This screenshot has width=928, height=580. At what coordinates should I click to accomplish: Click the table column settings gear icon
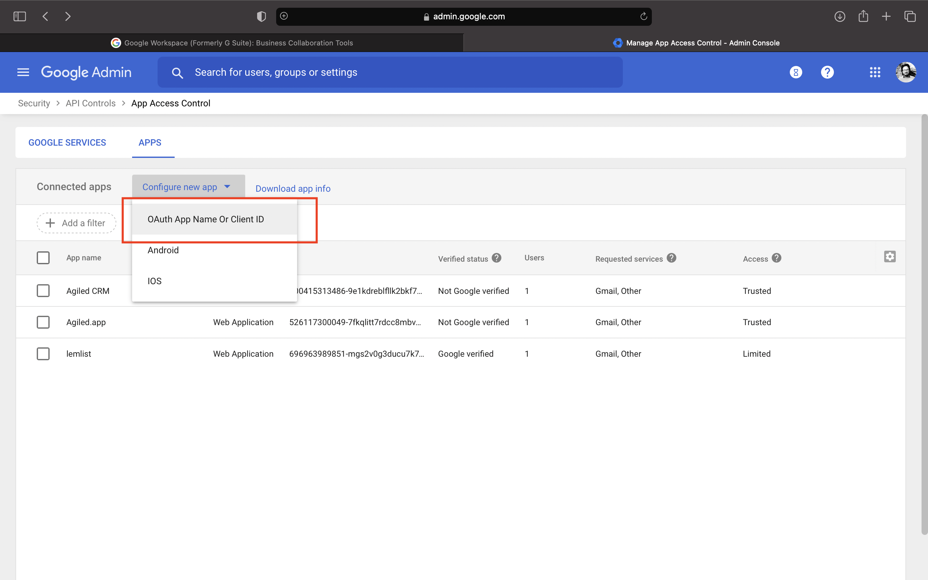coord(890,256)
